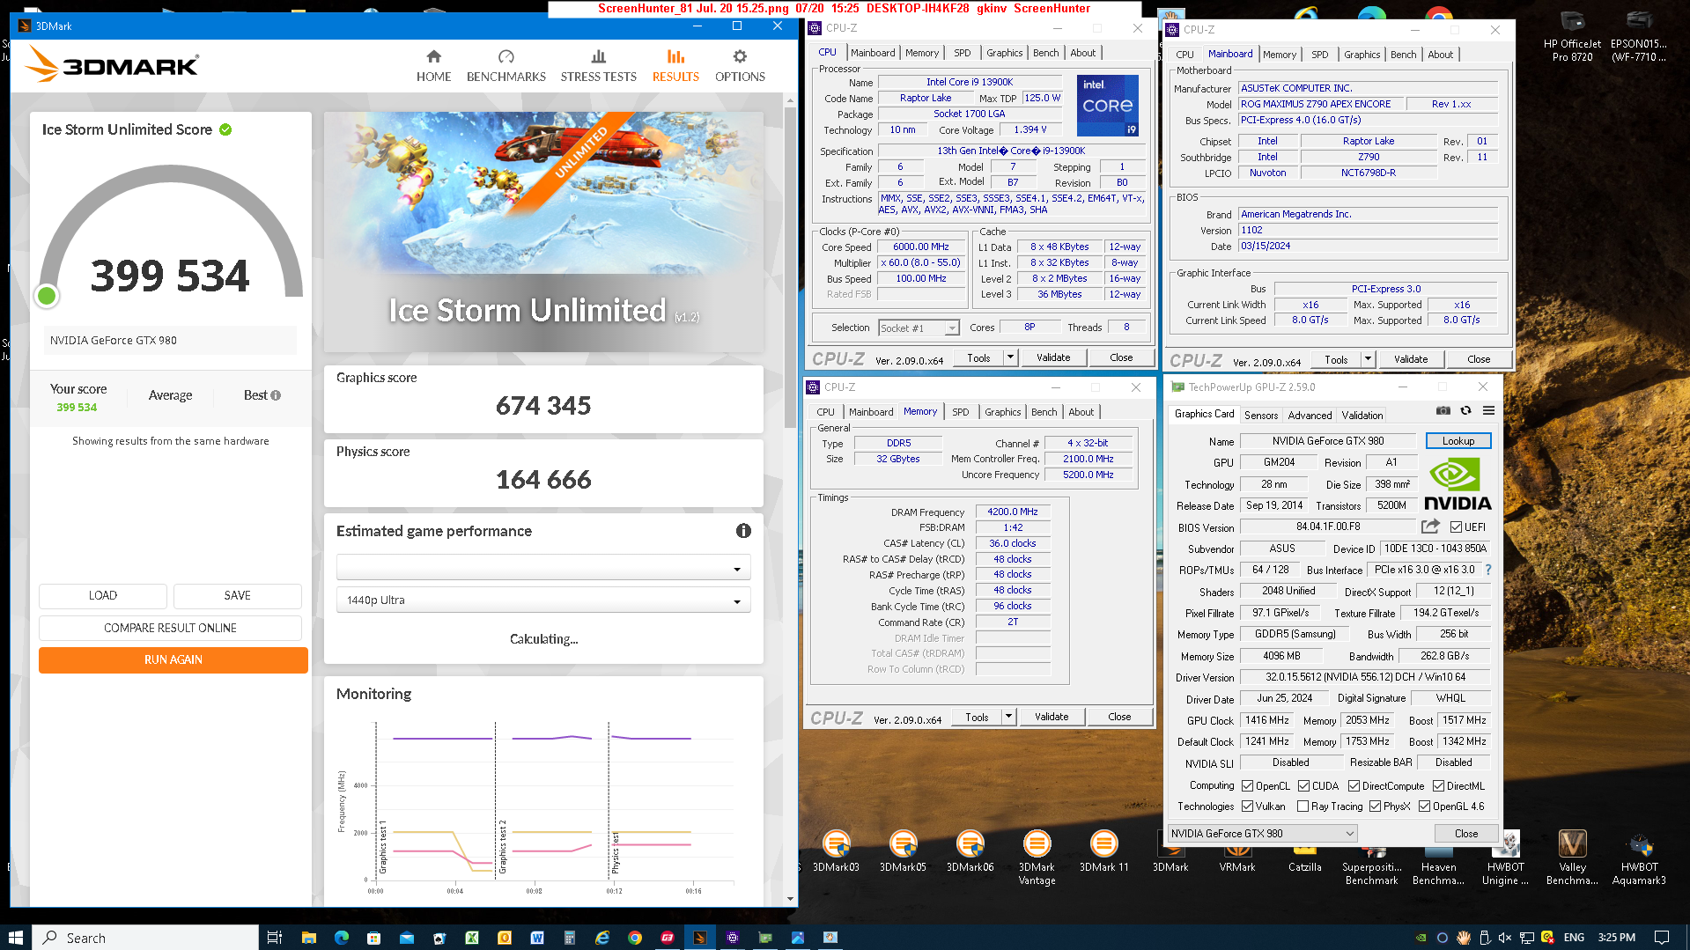Switch to SPD tab in CPU-Z Mainboard window
1690x950 pixels.
(1319, 55)
